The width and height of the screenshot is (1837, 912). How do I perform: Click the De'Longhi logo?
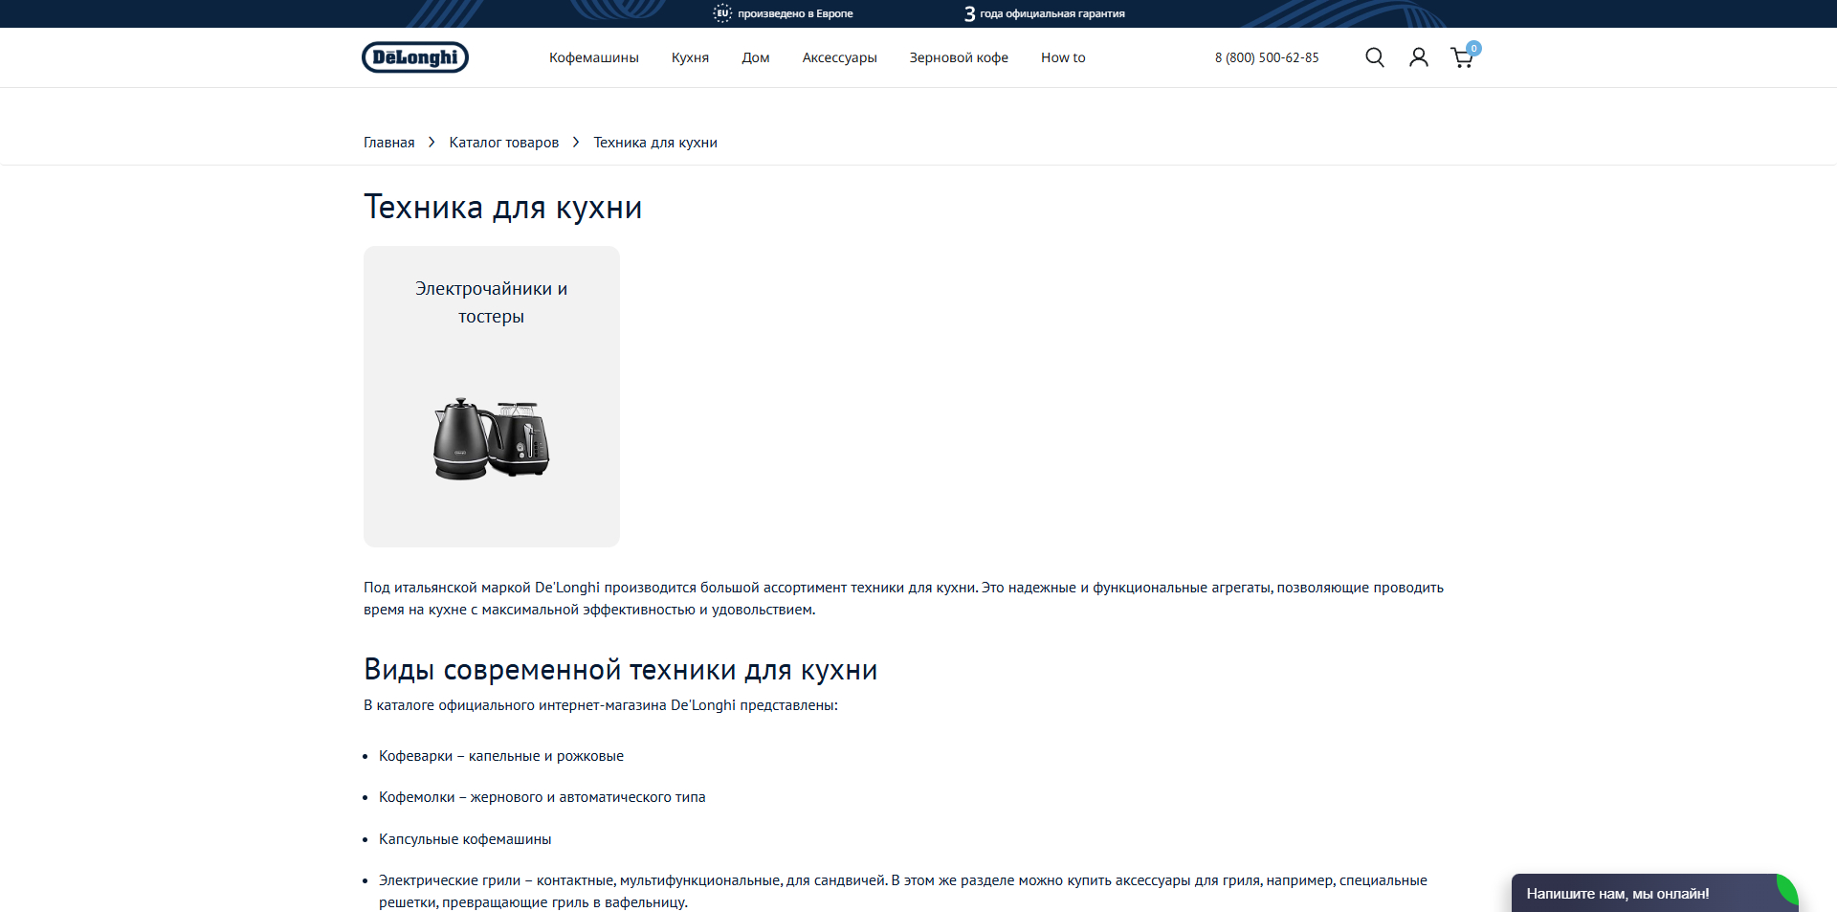coord(415,57)
